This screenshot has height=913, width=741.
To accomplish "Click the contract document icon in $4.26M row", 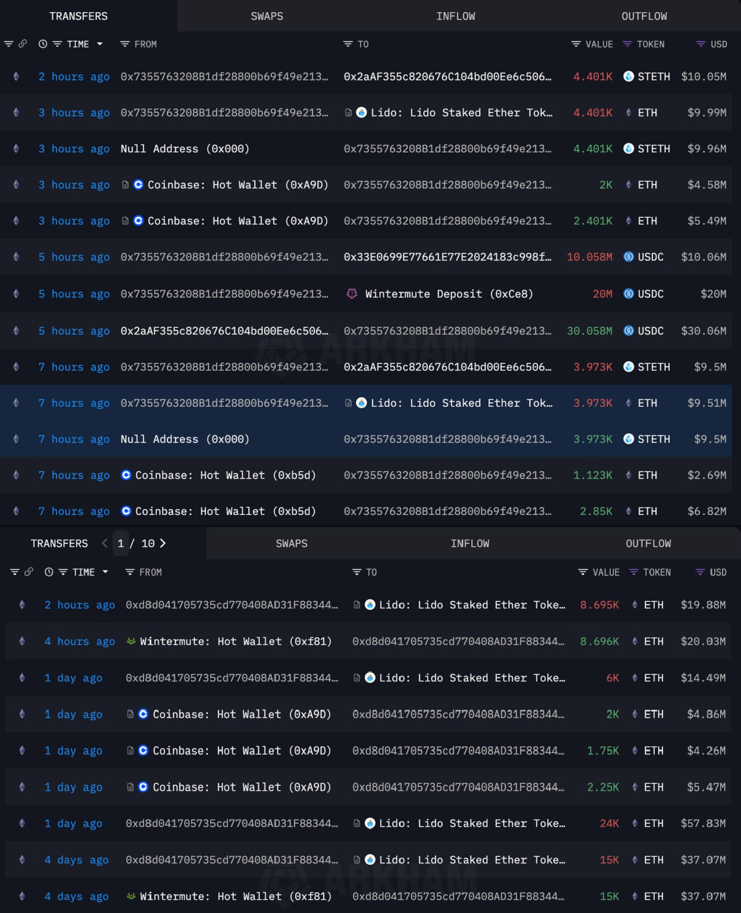I will pyautogui.click(x=130, y=750).
